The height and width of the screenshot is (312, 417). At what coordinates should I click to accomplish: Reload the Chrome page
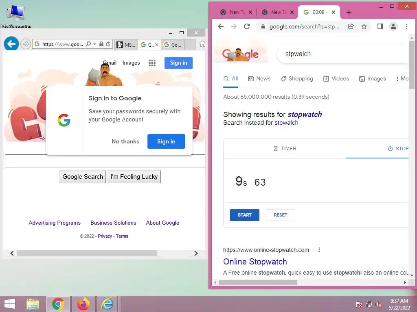pos(247,26)
